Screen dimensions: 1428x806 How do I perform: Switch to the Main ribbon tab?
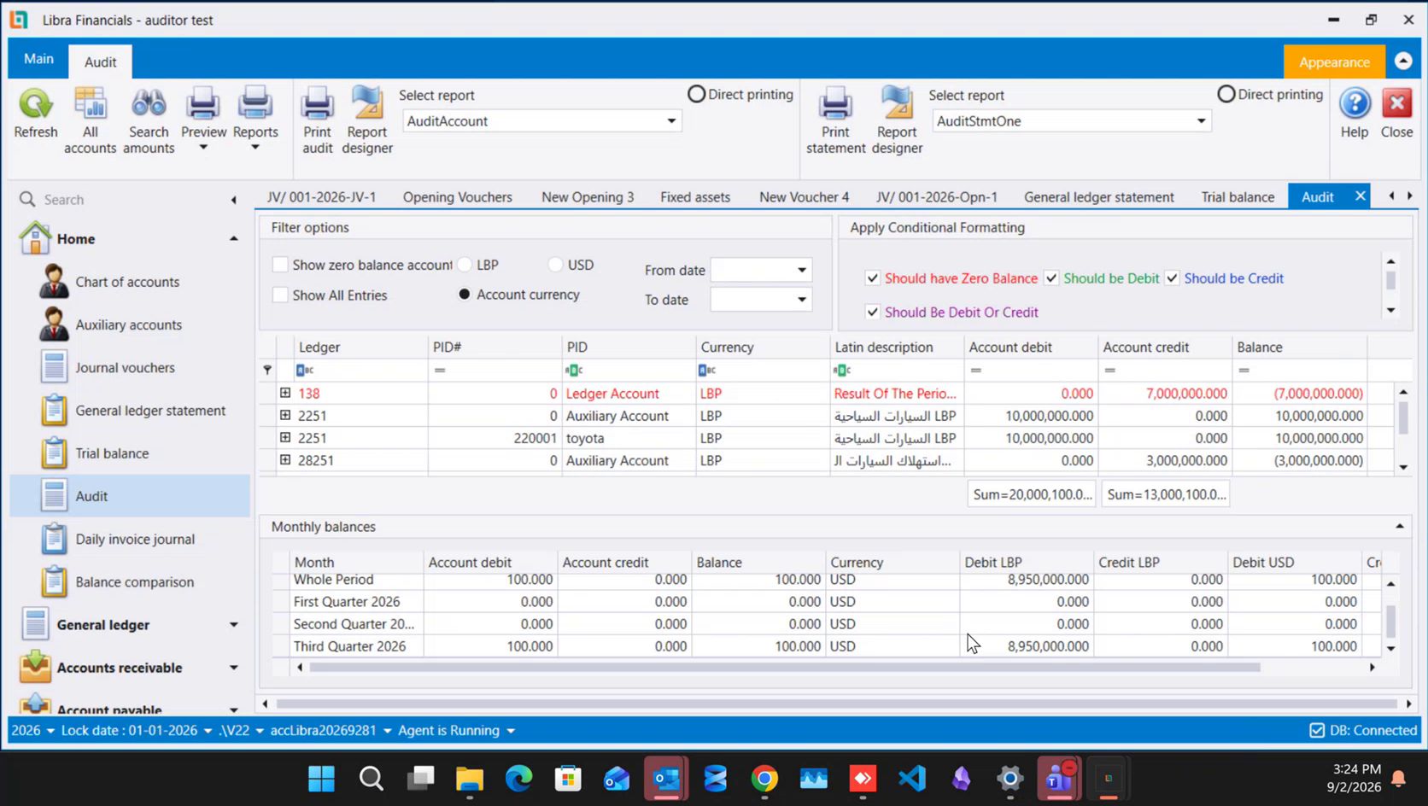point(38,59)
